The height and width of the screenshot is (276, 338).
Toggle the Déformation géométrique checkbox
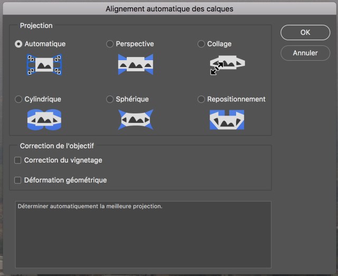point(18,180)
